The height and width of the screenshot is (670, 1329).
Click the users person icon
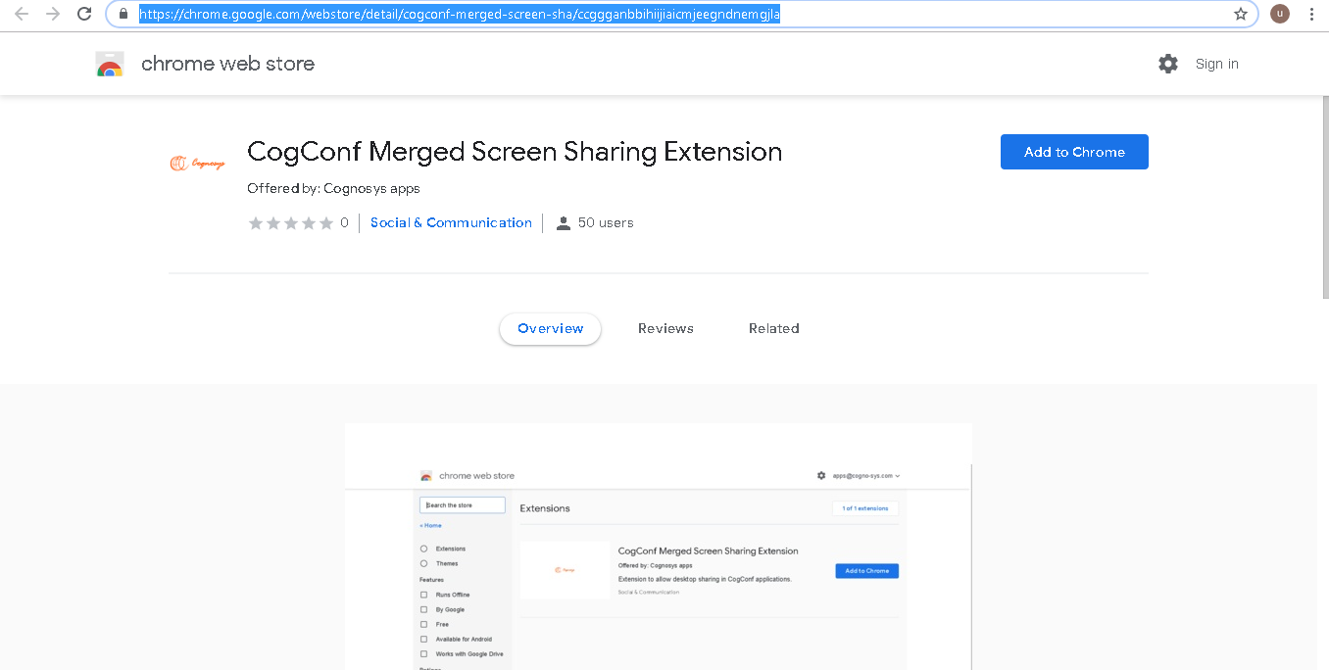pyautogui.click(x=564, y=223)
